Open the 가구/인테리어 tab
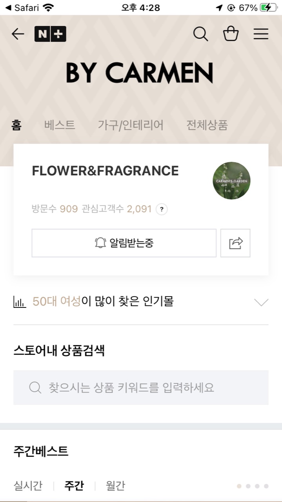The image size is (282, 502). (x=131, y=125)
